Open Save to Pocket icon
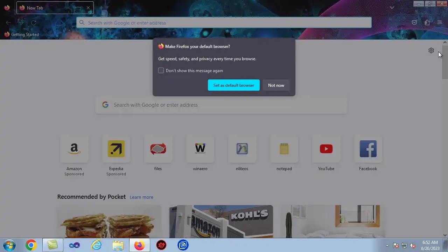This screenshot has width=448, height=252. coord(414,23)
